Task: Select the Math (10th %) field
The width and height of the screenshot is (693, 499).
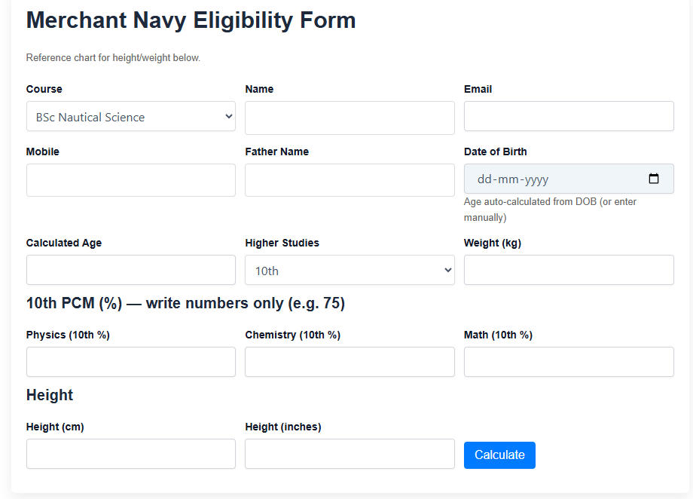Action: coord(568,361)
